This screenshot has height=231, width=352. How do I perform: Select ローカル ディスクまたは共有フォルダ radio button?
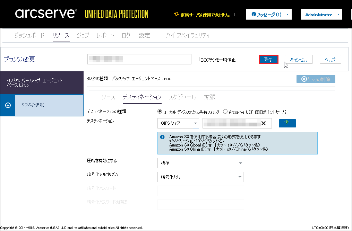(160, 112)
